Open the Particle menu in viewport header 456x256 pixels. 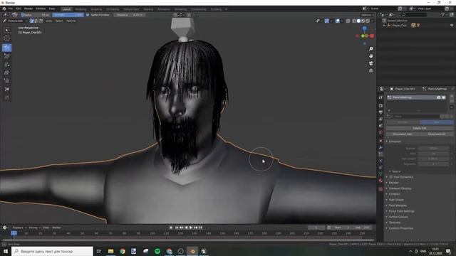[x=71, y=21]
